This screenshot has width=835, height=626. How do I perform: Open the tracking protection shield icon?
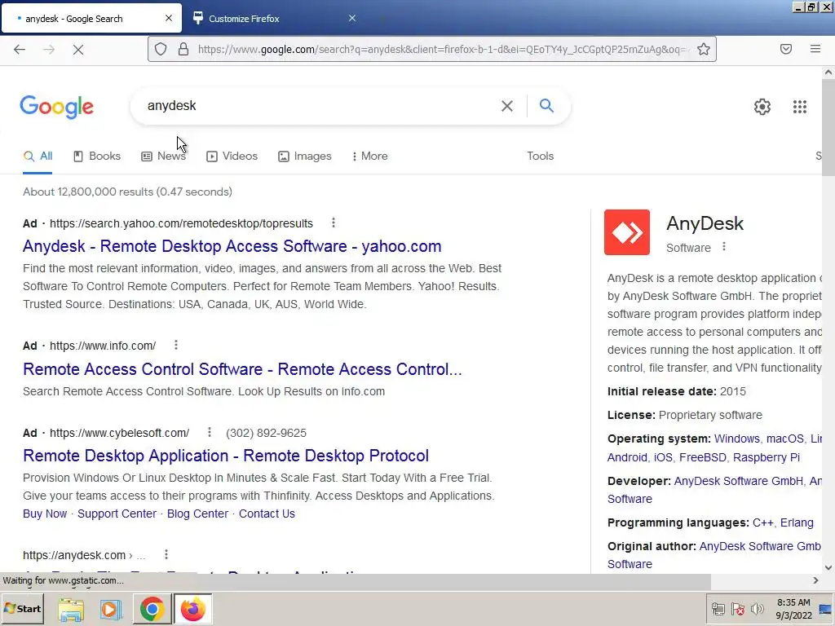(x=161, y=50)
